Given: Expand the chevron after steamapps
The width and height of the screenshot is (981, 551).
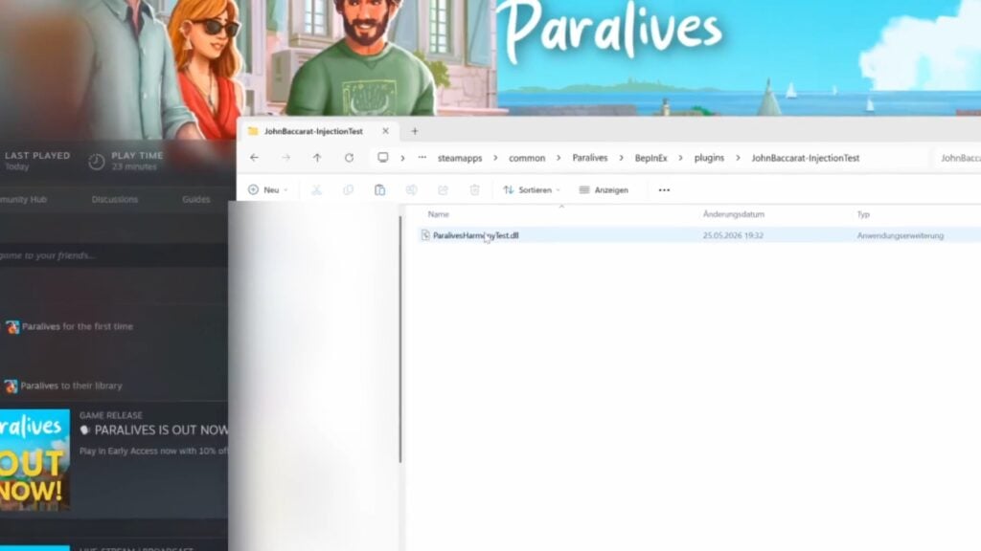Looking at the screenshot, I should point(495,158).
